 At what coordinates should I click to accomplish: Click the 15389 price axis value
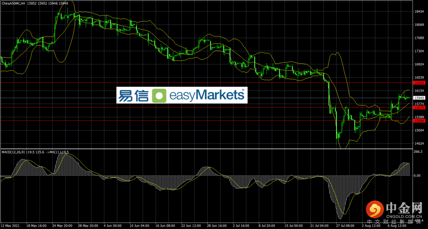click(419, 117)
